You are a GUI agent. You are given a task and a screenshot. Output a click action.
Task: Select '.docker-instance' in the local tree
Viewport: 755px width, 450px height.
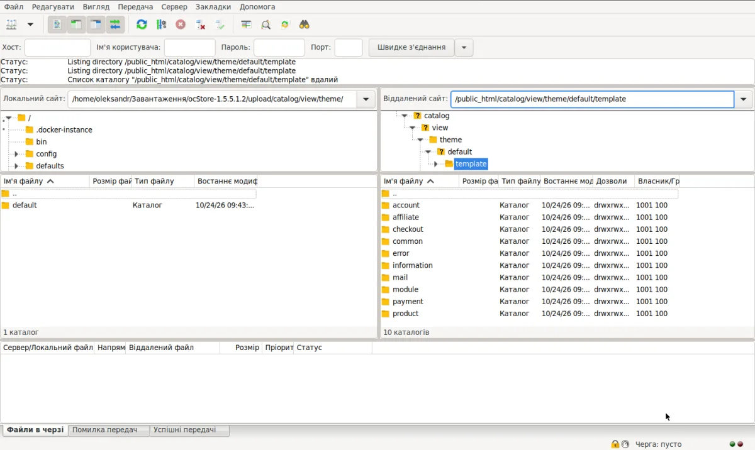click(x=64, y=130)
